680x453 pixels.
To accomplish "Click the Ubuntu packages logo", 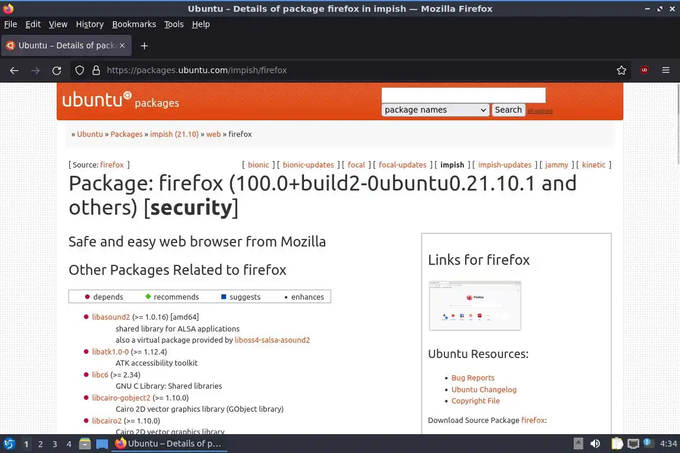I will click(x=120, y=100).
